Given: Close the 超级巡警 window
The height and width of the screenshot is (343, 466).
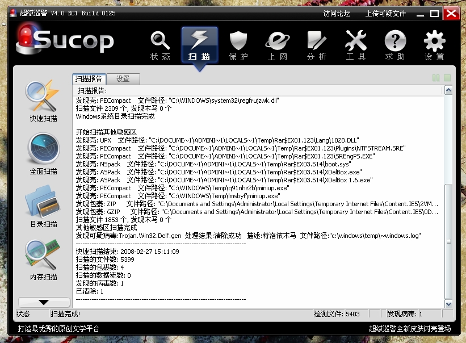Looking at the screenshot, I should coord(451,14).
